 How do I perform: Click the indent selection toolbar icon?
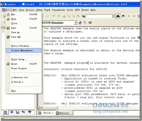click(54, 16)
